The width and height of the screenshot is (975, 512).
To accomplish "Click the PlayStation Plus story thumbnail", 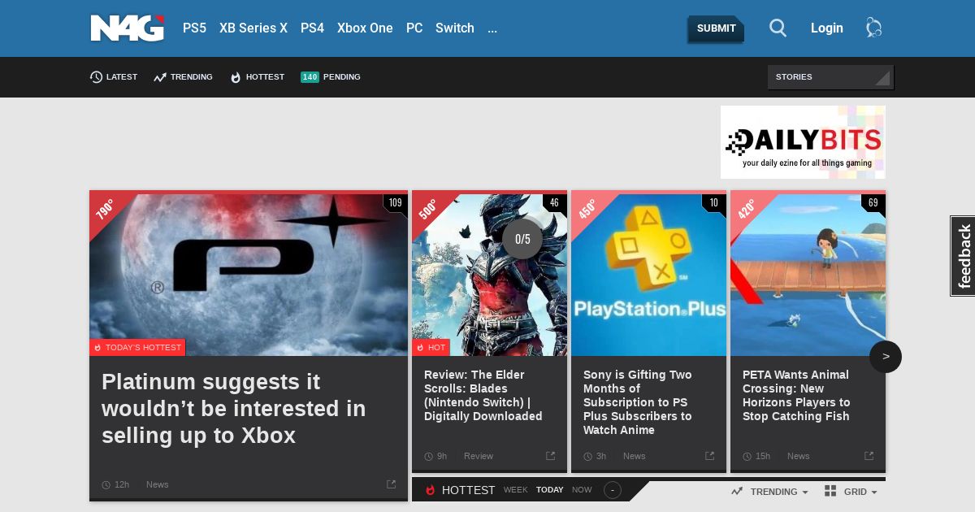I will pos(648,275).
